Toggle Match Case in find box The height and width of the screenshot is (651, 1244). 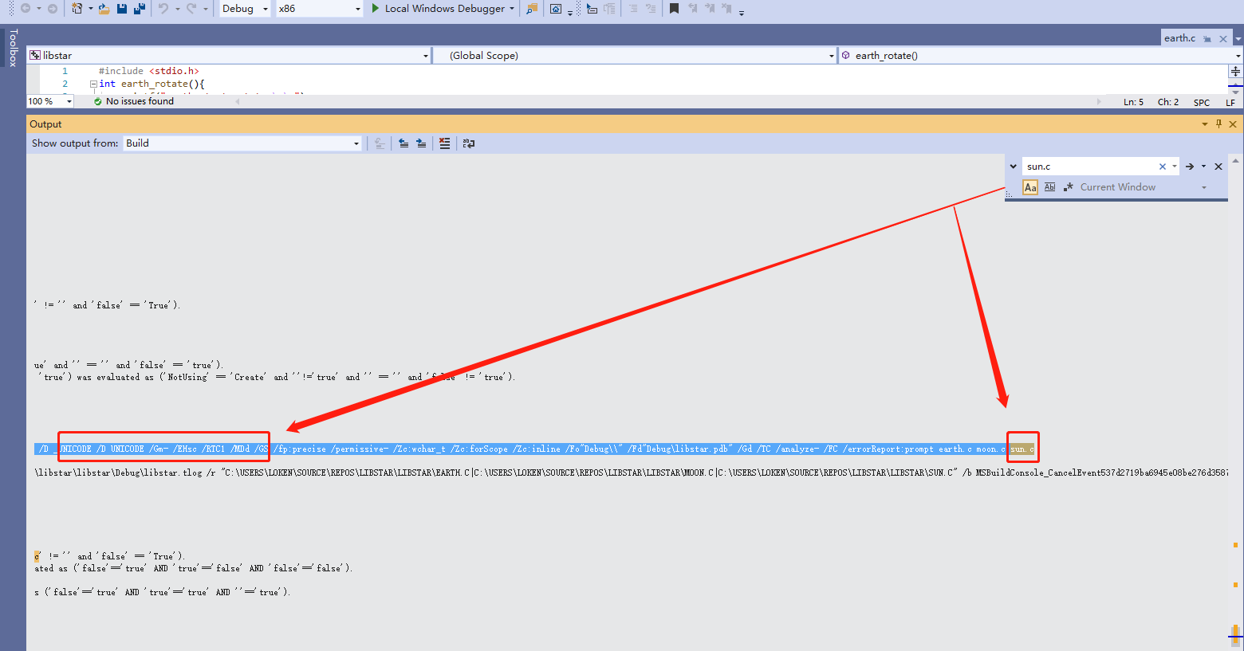pyautogui.click(x=1030, y=187)
